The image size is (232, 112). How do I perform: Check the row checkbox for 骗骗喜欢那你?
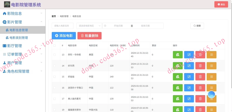click(x=54, y=110)
